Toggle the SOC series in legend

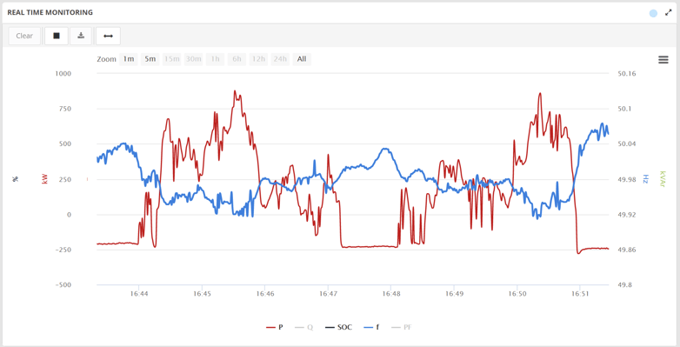click(339, 327)
